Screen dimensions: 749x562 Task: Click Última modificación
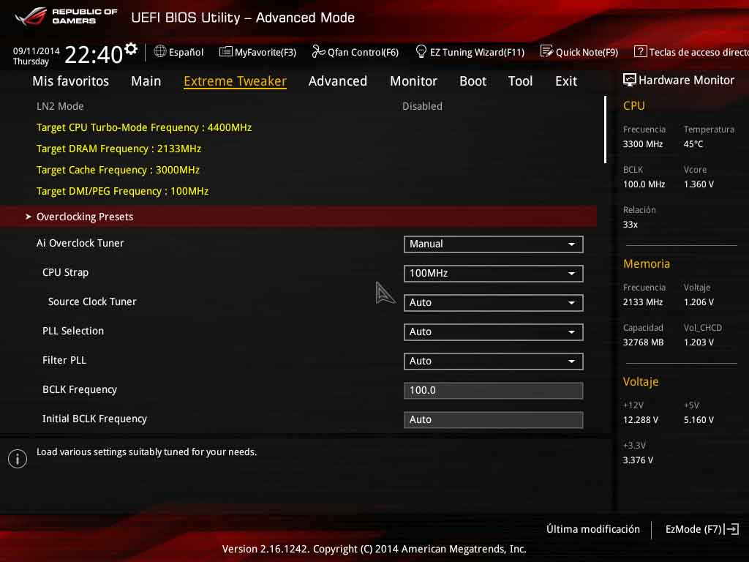pyautogui.click(x=592, y=529)
